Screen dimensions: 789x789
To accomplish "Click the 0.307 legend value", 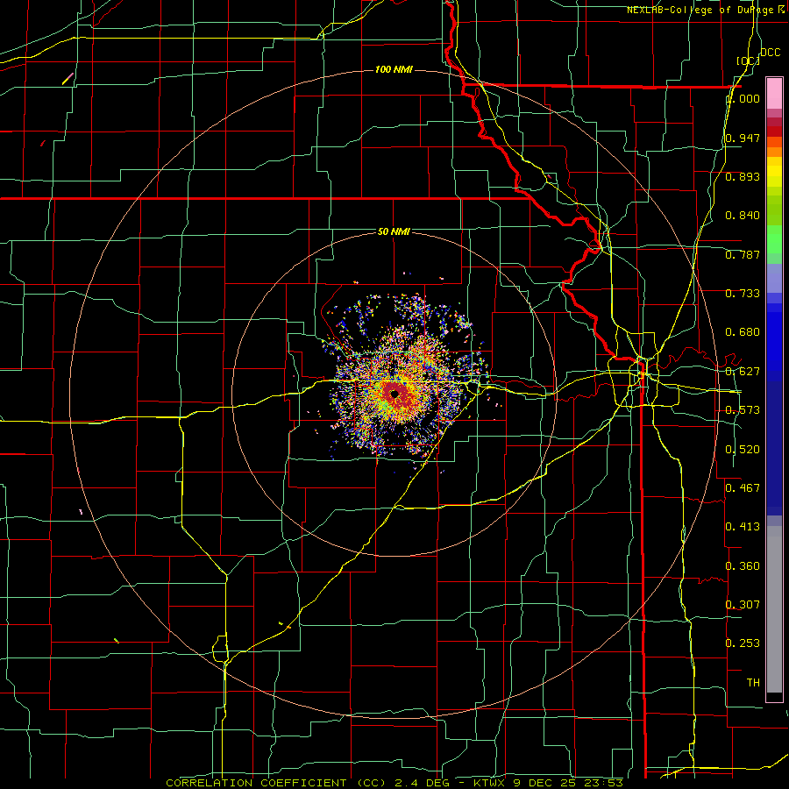I will click(x=743, y=605).
